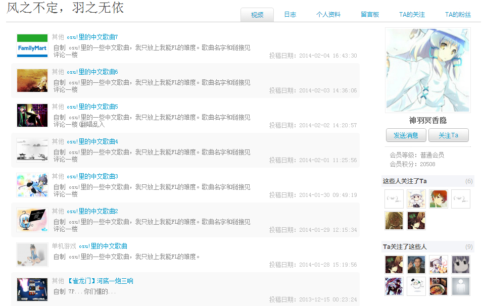The height and width of the screenshot is (306, 483).
Task: Open the white-hat girl follower avatar
Action: coord(416,199)
